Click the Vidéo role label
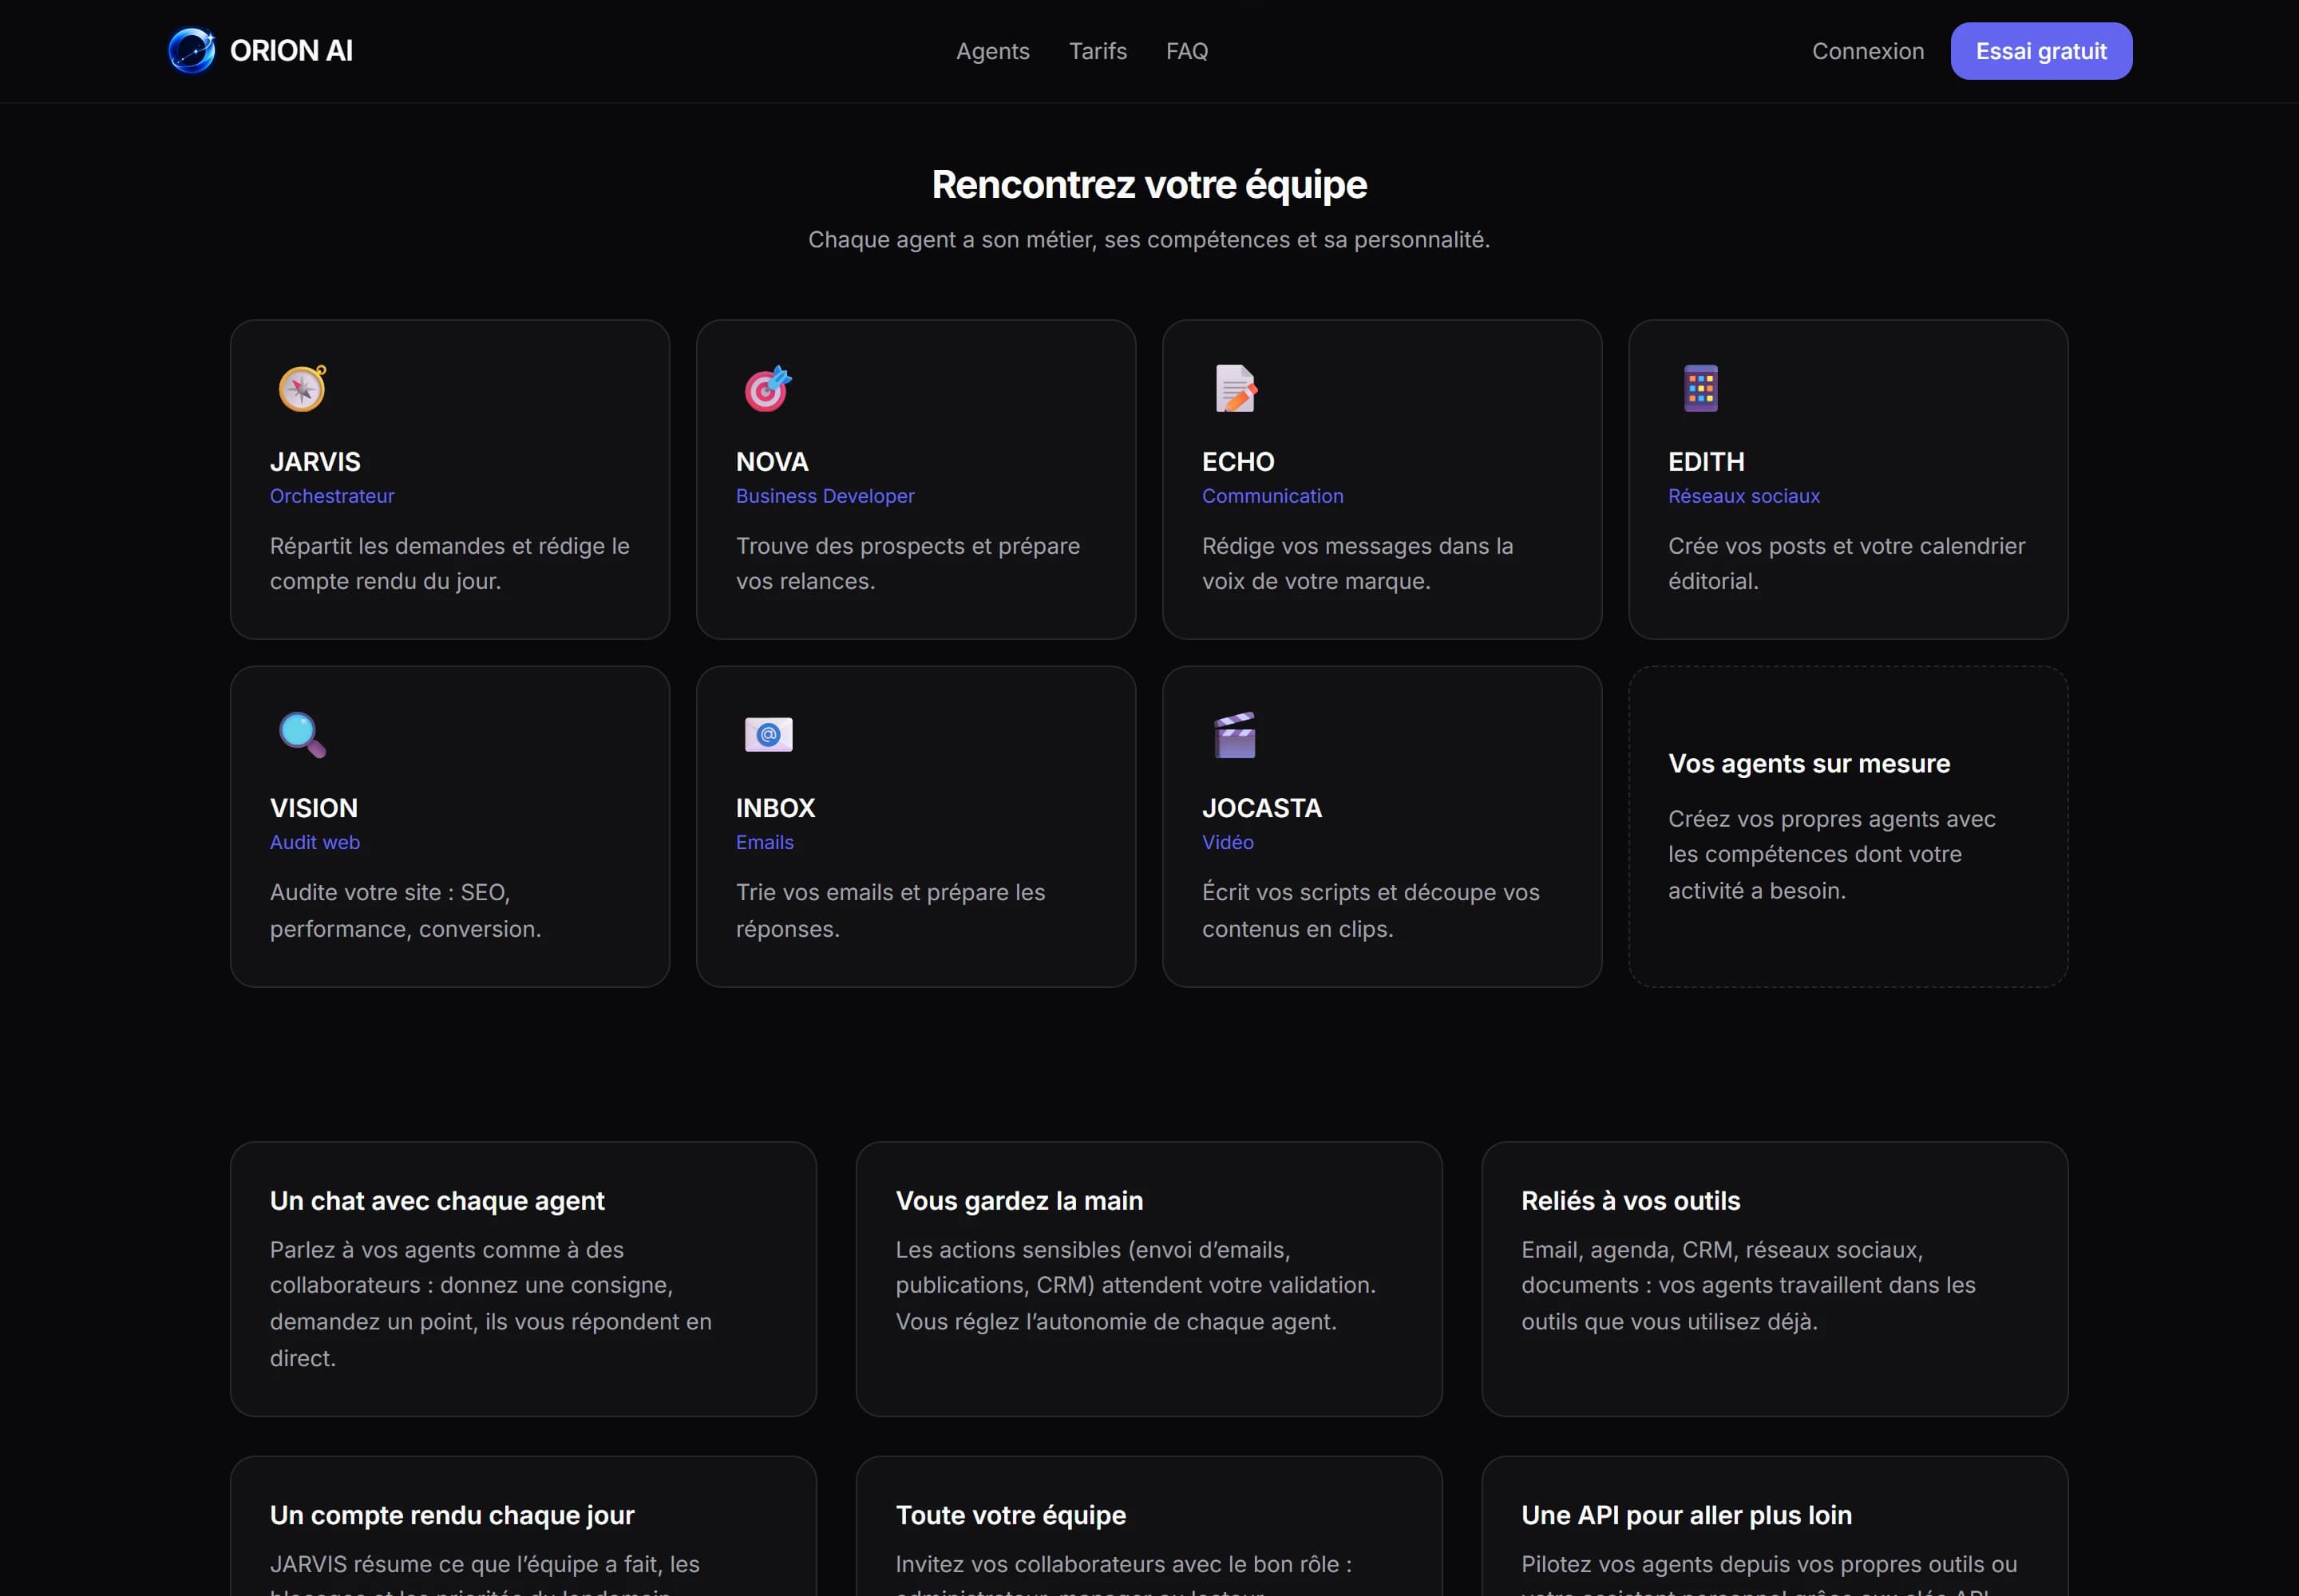Image resolution: width=2299 pixels, height=1596 pixels. pyautogui.click(x=1228, y=842)
